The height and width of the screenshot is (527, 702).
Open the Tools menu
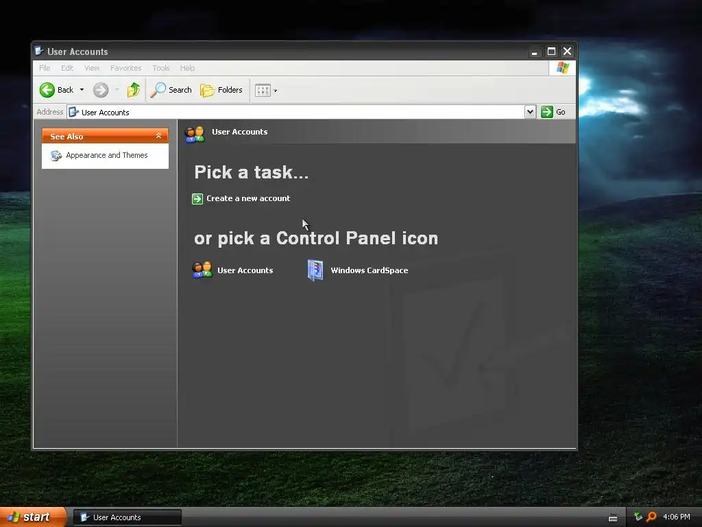[160, 68]
